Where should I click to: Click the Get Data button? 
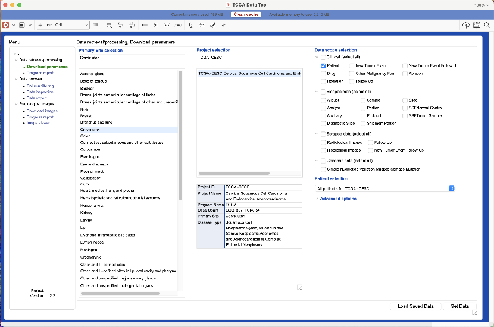[459, 306]
